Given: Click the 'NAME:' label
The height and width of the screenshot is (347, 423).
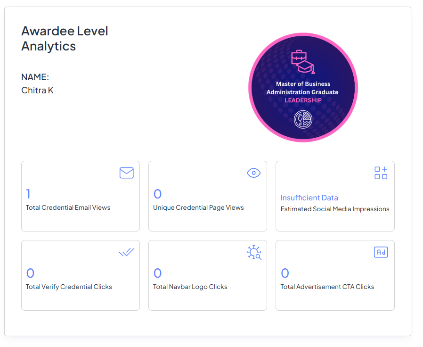Looking at the screenshot, I should [x=35, y=77].
